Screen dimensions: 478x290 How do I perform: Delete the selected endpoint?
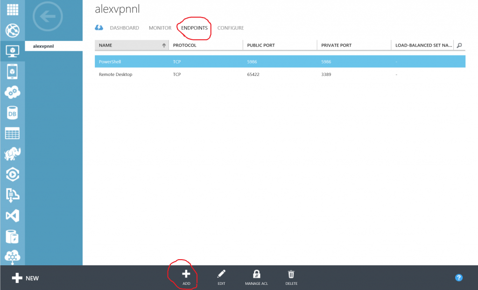291,277
